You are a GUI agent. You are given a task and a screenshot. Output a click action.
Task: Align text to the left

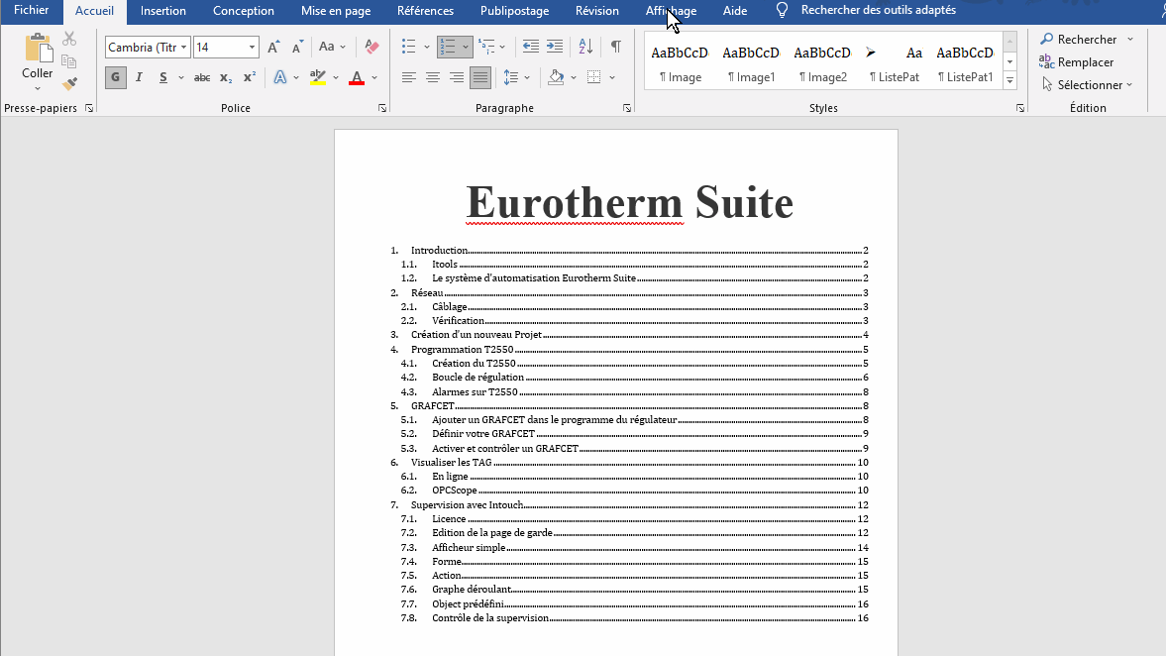(409, 77)
